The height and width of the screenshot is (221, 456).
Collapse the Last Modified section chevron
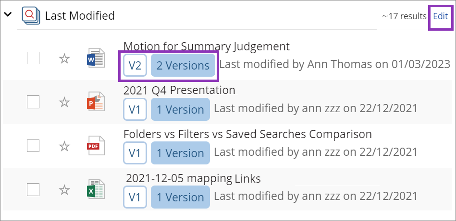click(x=8, y=15)
